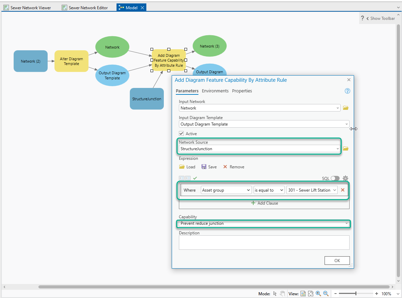
Task: Open the expression options gear icon
Action: coord(345,178)
